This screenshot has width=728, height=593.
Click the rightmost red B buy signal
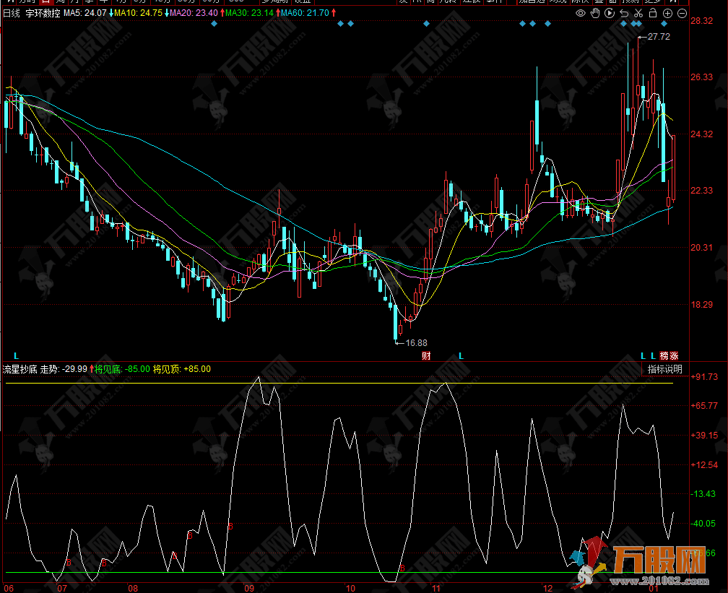click(x=402, y=568)
